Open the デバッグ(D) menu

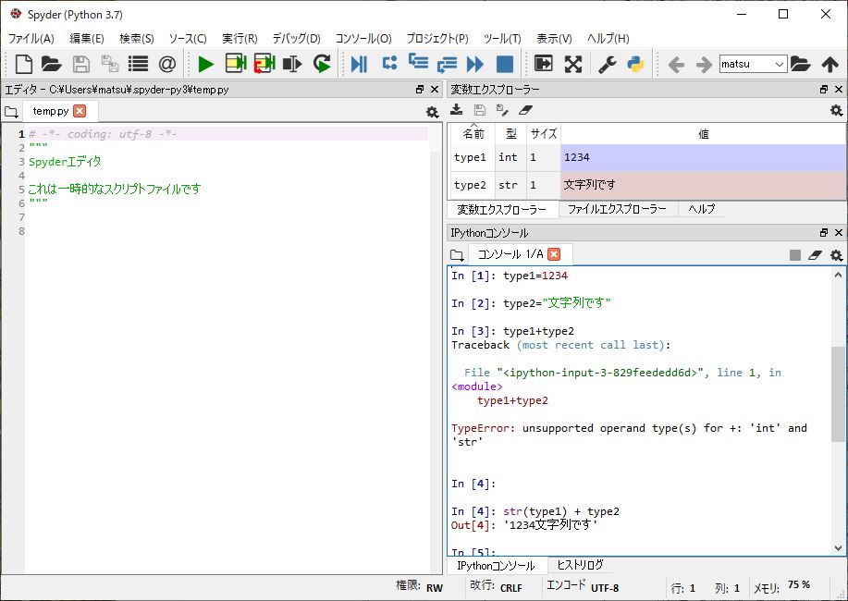click(296, 39)
